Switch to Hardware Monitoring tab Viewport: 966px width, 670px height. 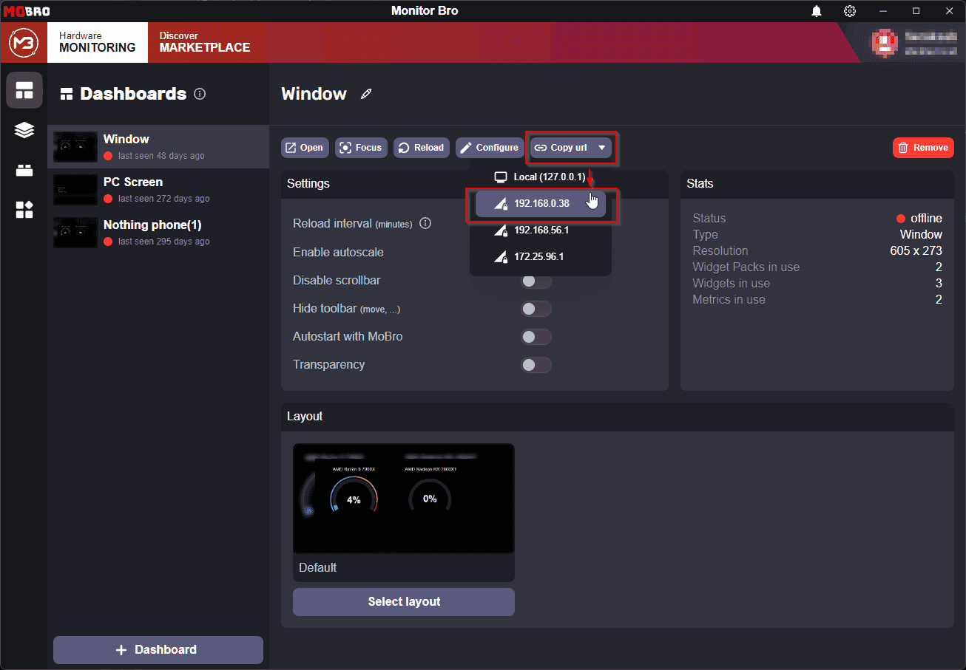[x=98, y=42]
